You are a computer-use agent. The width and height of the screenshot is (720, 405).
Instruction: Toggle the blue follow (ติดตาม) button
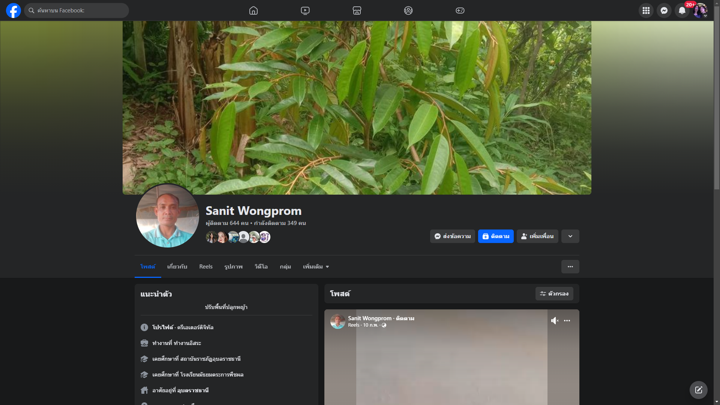496,236
